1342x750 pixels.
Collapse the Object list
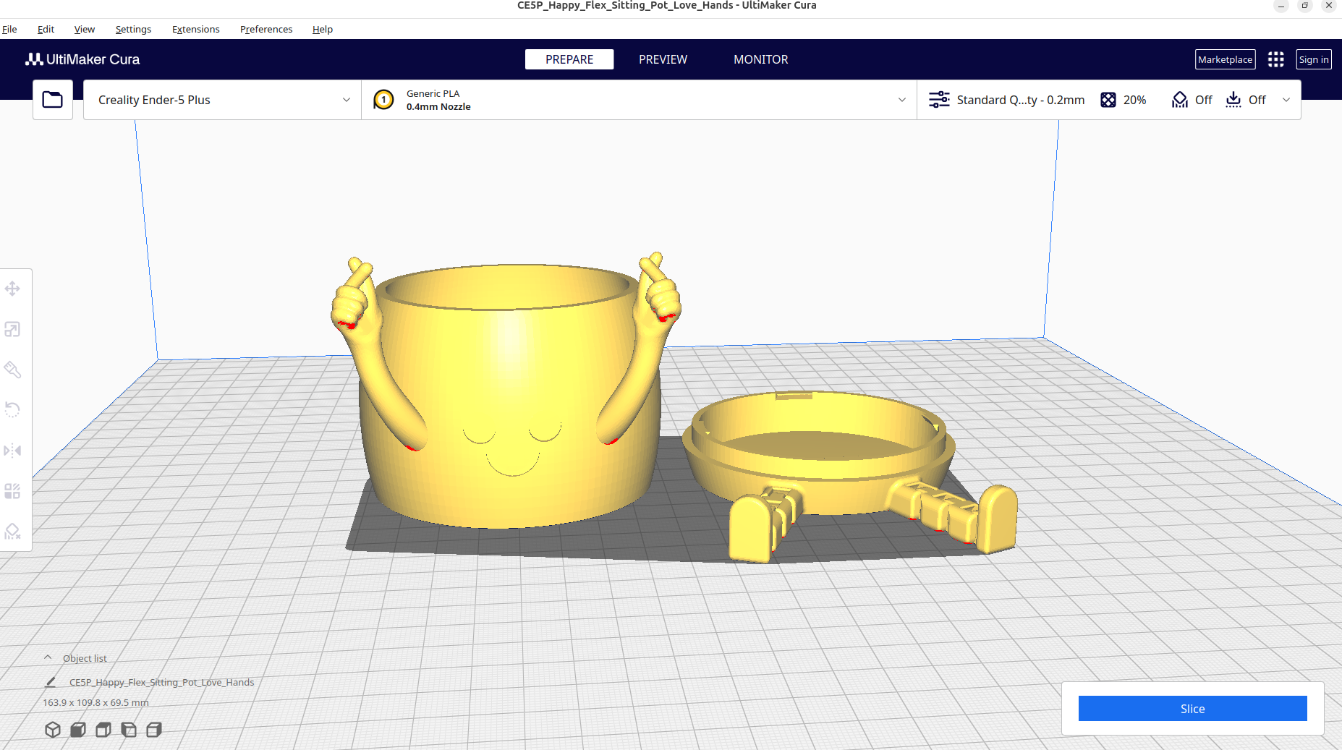pos(48,658)
